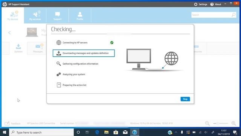
Task: Switch to My services tab
Action: pos(35,15)
